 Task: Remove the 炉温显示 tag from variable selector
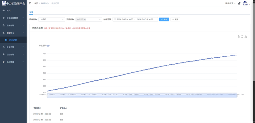pyautogui.click(x=85, y=19)
